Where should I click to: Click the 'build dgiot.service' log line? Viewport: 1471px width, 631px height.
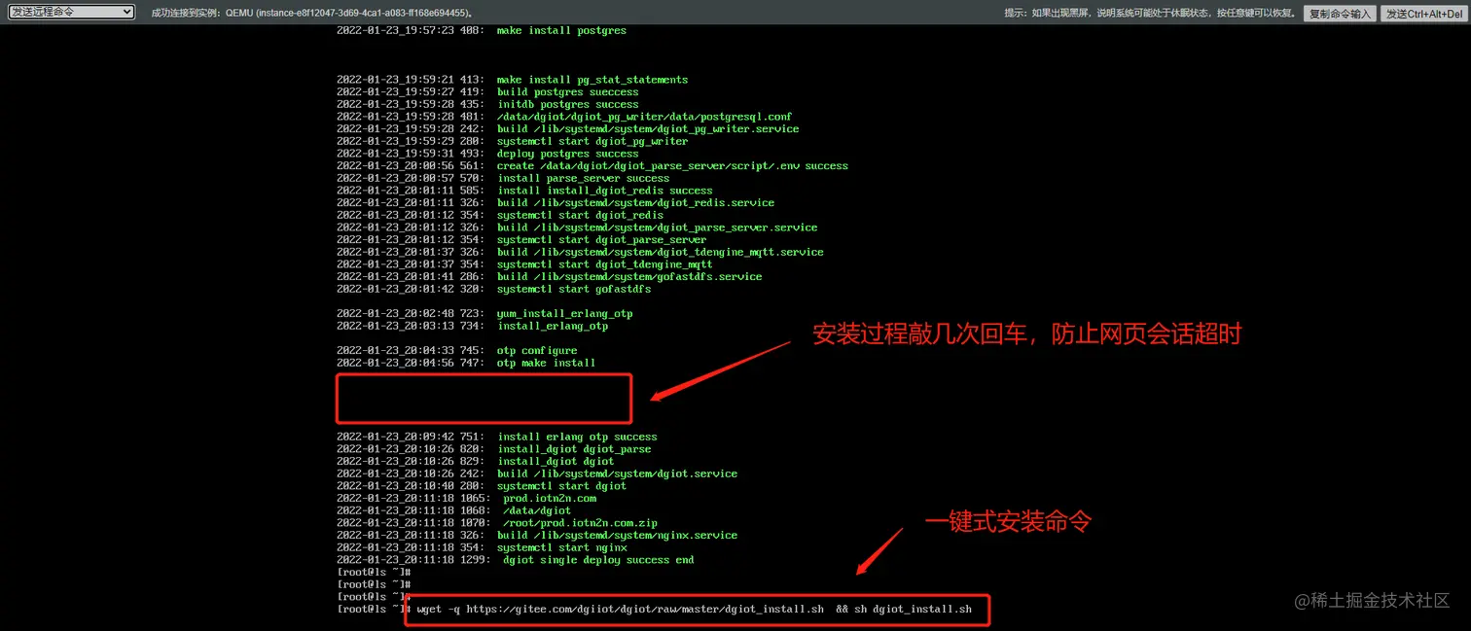pyautogui.click(x=537, y=474)
